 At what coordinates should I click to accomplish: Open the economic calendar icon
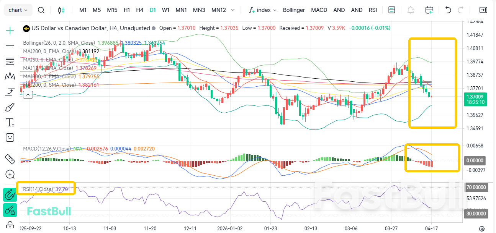pyautogui.click(x=429, y=10)
